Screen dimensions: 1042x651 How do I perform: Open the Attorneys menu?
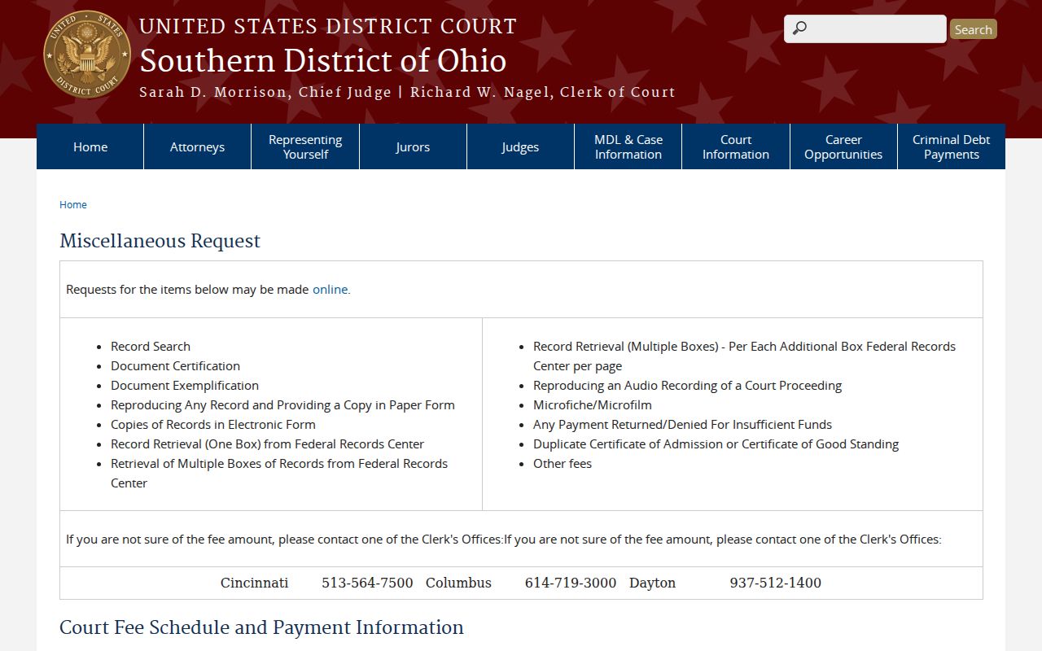(197, 146)
